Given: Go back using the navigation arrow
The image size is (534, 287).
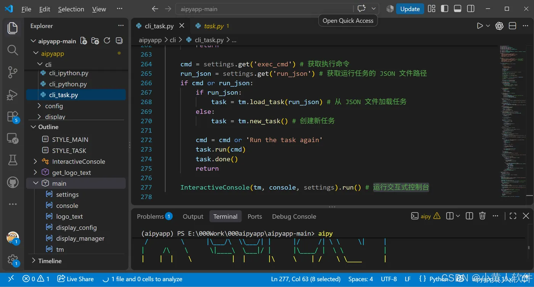Looking at the screenshot, I should coord(155,9).
